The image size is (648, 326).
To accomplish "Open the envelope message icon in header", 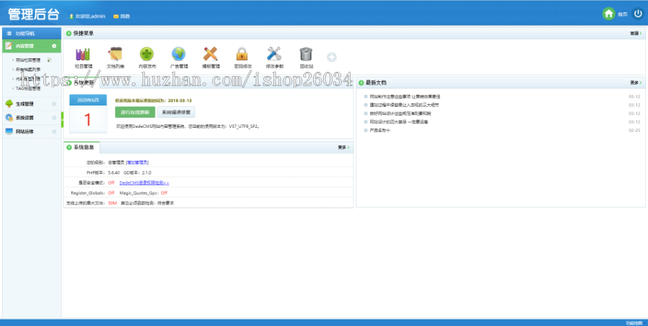I will [116, 17].
